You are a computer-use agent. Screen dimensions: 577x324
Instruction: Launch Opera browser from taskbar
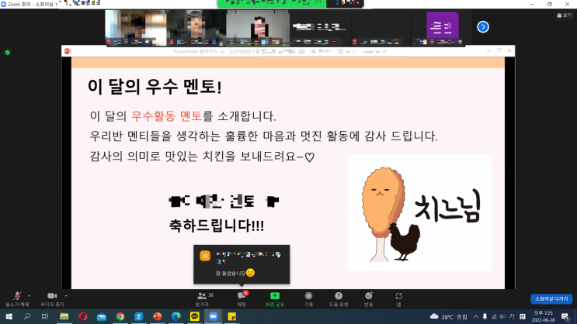click(x=83, y=316)
